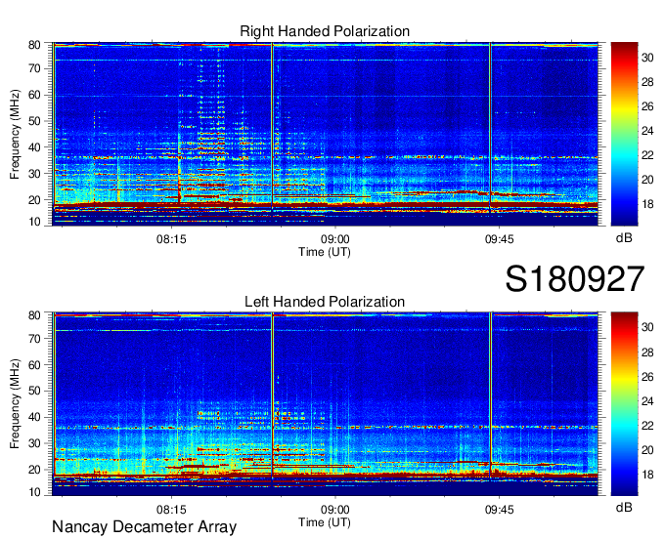Image resolution: width=665 pixels, height=539 pixels.
Task: Click the Right Handed Polarization spectrogram image
Action: tap(325, 134)
